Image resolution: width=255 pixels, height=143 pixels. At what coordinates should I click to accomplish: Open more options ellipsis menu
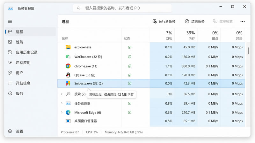pos(243,21)
